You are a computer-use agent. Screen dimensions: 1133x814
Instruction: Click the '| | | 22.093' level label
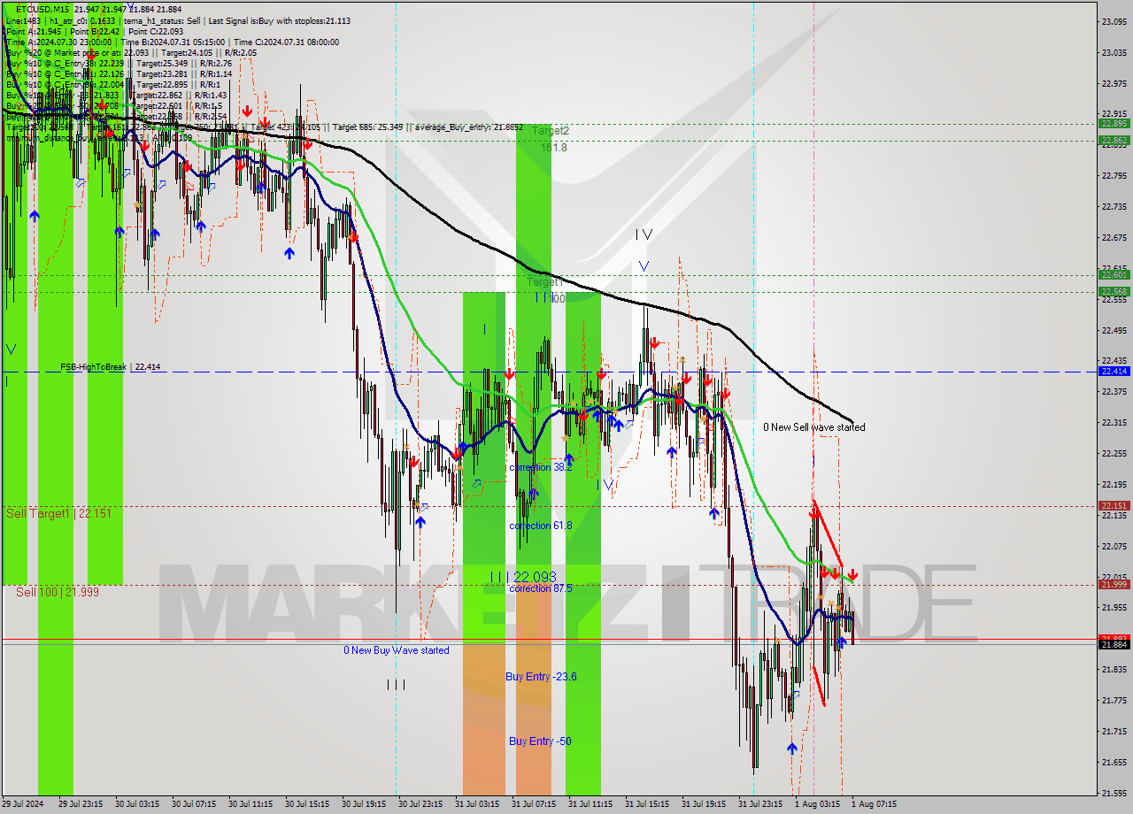[523, 576]
